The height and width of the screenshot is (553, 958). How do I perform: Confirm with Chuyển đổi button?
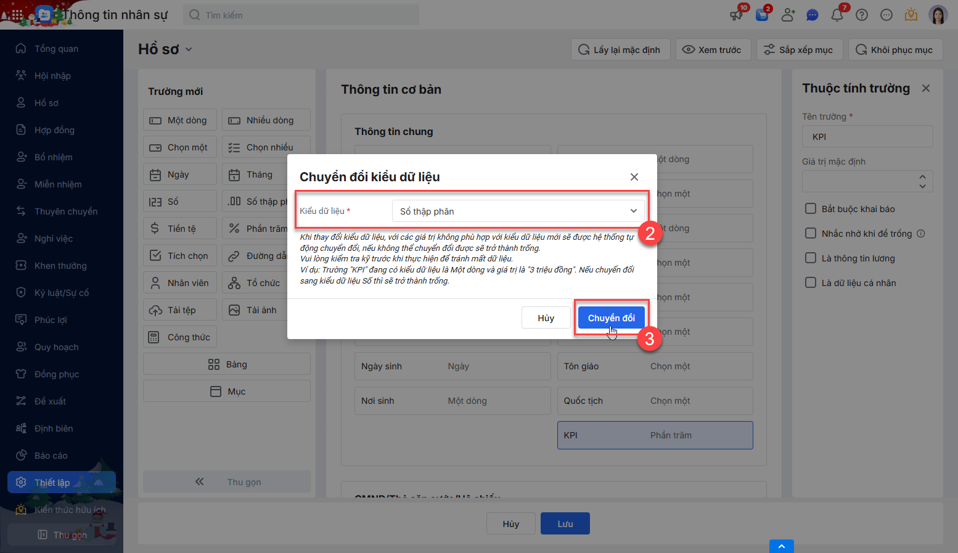[612, 318]
